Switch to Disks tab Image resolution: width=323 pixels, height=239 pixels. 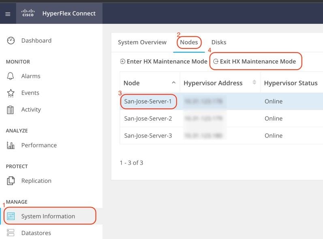tap(219, 42)
